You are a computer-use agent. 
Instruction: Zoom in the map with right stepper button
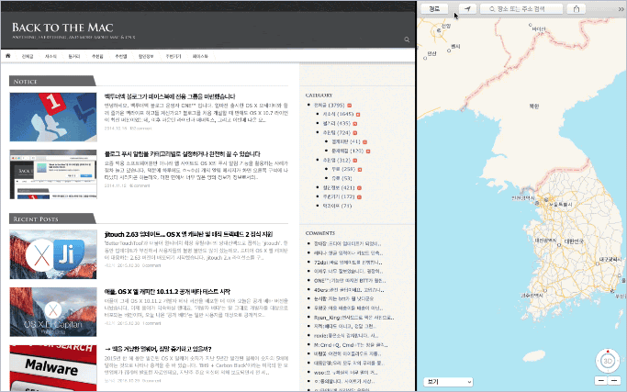coord(614,381)
